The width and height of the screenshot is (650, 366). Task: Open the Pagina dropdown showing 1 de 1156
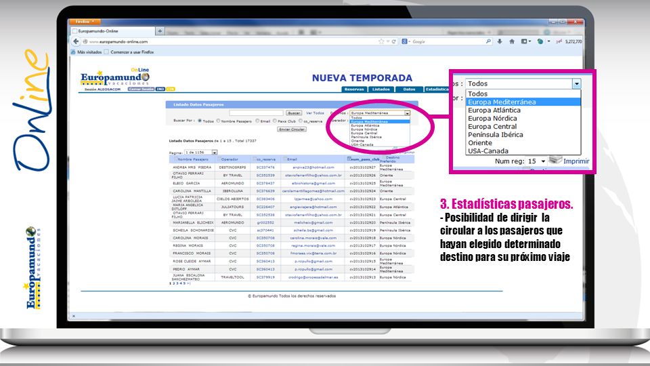pos(200,152)
